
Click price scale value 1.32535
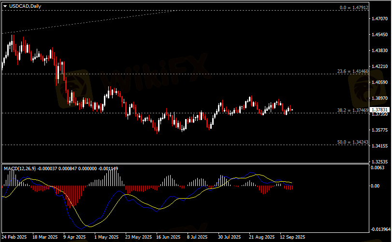pos(380,162)
